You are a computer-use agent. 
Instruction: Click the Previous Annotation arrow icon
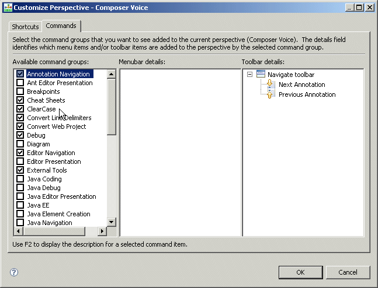point(271,94)
